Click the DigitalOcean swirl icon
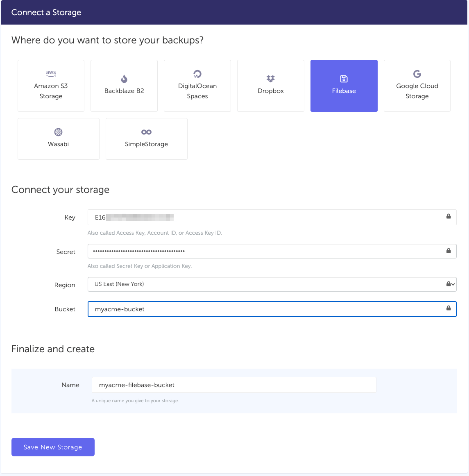This screenshot has width=469, height=476. (x=197, y=74)
